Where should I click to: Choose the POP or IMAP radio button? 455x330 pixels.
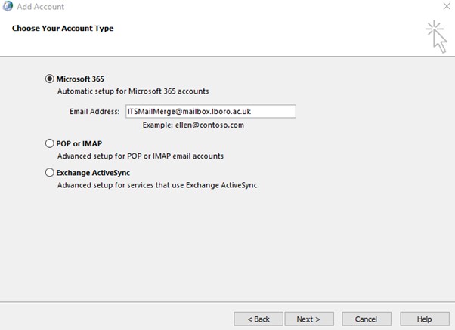50,143
